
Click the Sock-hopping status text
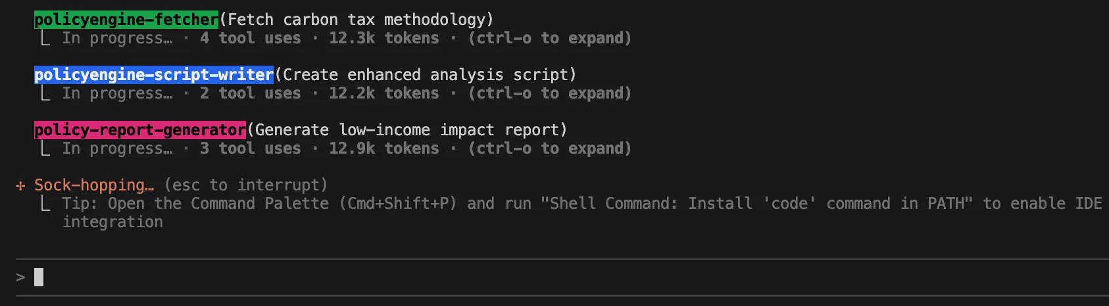click(x=94, y=186)
